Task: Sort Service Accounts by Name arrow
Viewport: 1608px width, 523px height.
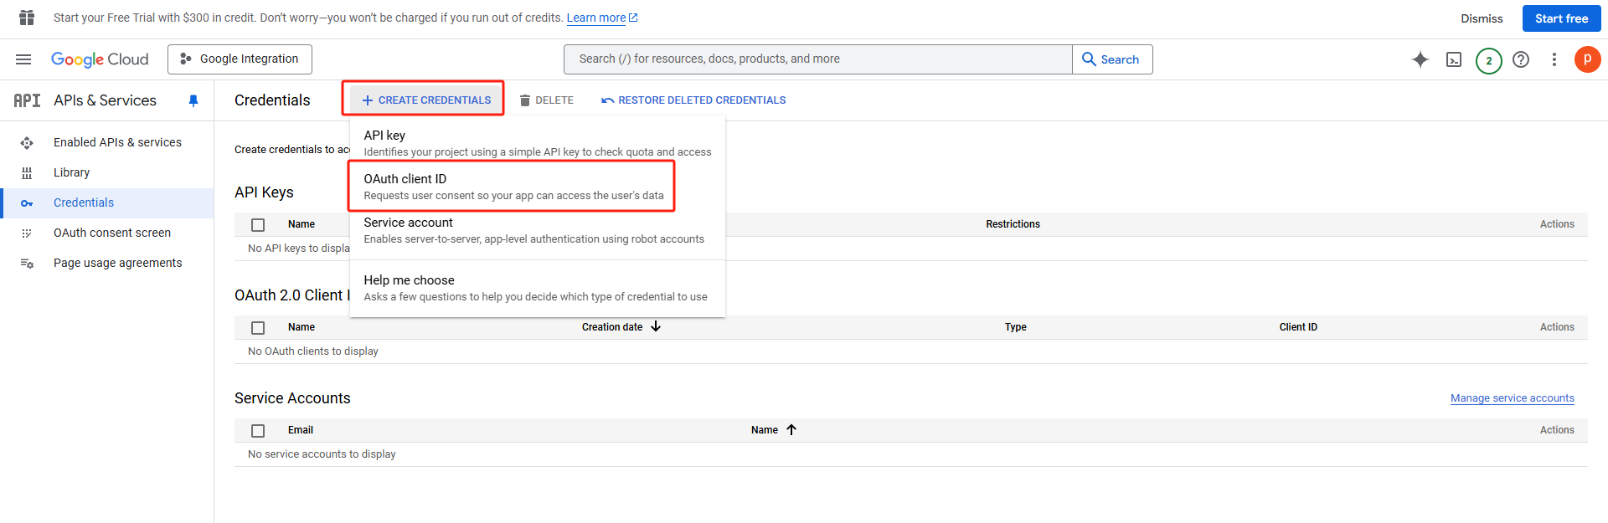Action: 791,430
